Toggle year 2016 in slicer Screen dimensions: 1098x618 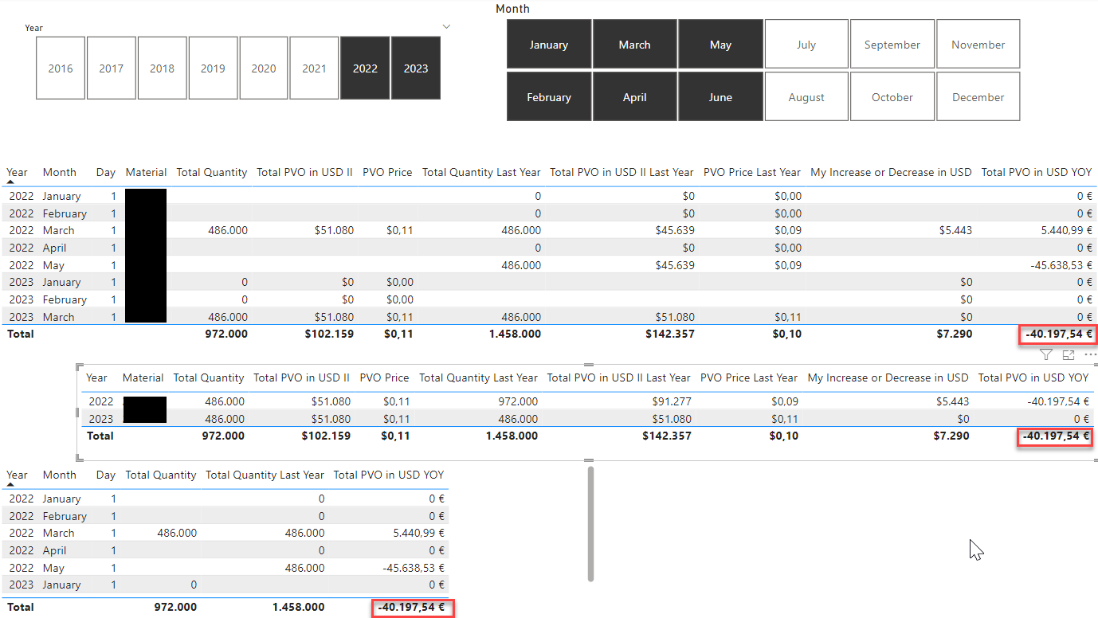pyautogui.click(x=61, y=68)
